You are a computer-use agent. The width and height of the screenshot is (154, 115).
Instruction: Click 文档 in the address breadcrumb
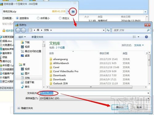pos(46,30)
